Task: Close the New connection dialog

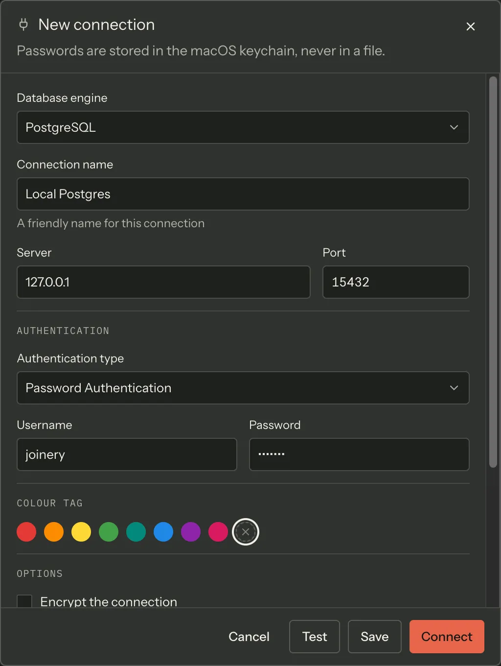Action: pyautogui.click(x=470, y=26)
